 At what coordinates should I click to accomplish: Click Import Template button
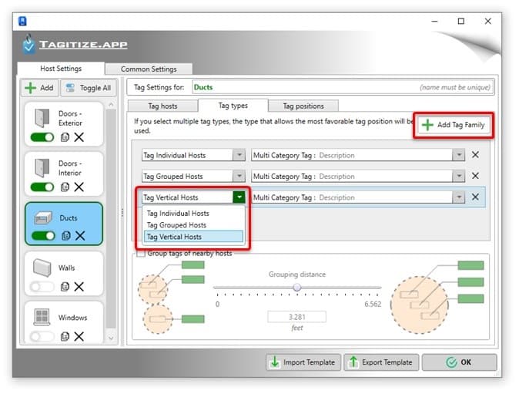pyautogui.click(x=303, y=362)
